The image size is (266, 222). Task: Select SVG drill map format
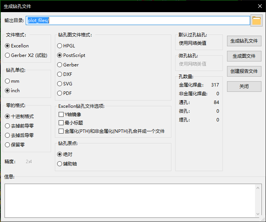pos(60,84)
